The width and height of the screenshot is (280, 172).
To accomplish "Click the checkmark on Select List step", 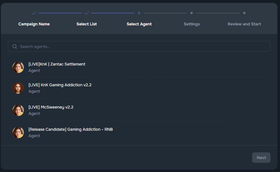I will [86, 13].
